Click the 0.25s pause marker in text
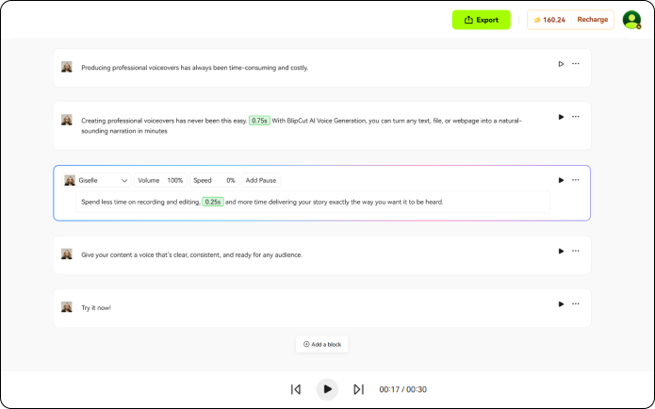 click(213, 202)
